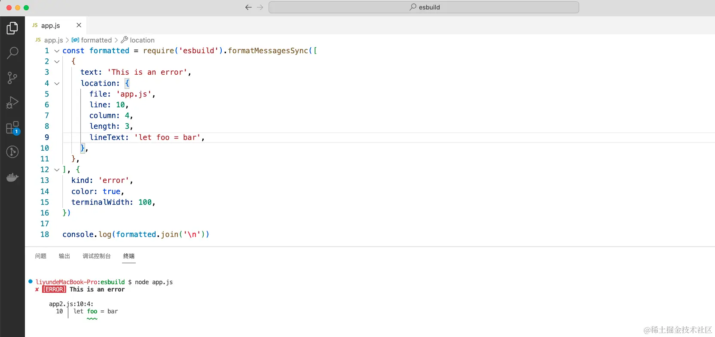
Task: Go back using the left arrow
Action: pos(248,7)
